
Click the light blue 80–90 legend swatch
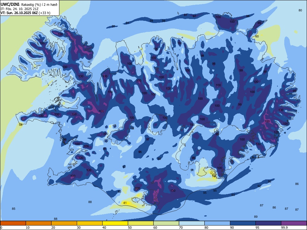pyautogui.click(x=217, y=223)
